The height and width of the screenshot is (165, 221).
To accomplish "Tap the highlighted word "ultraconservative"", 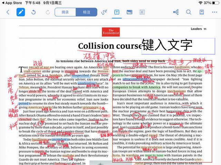I will [x=135, y=79].
